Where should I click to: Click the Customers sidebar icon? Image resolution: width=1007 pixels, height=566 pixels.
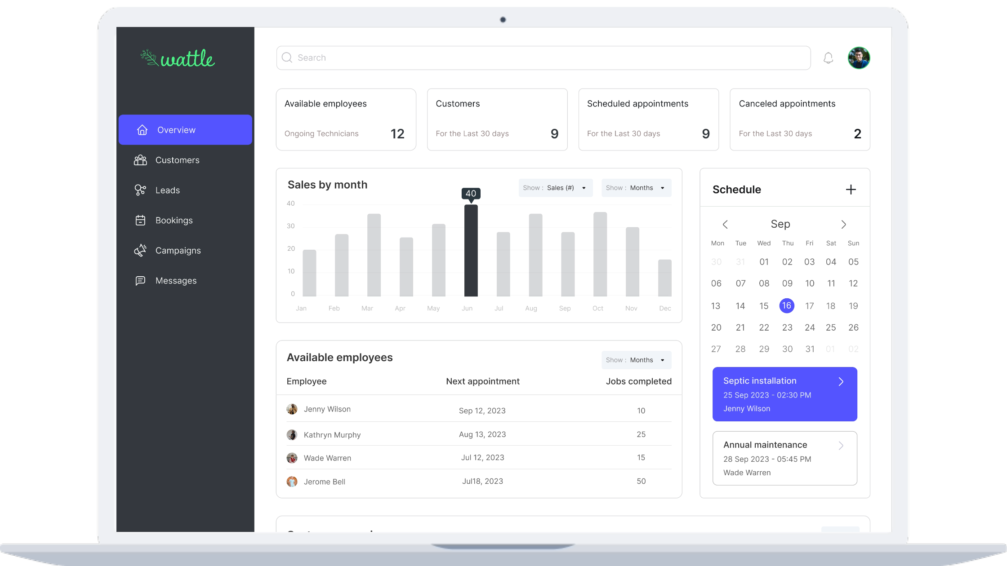(x=140, y=160)
